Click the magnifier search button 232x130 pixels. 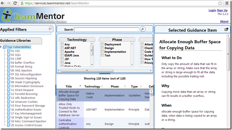[x=143, y=29]
